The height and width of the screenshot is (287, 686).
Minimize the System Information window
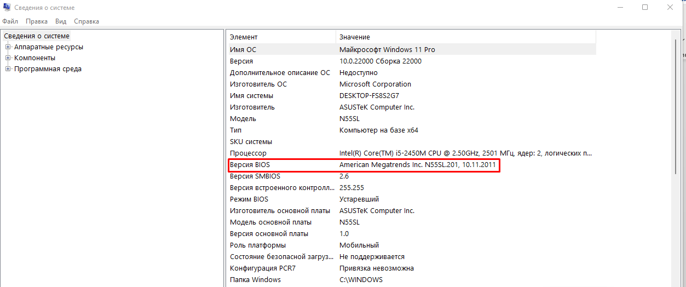620,8
